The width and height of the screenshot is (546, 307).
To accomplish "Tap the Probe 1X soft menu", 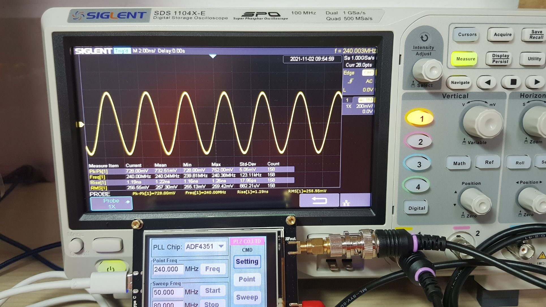I will coord(111,203).
